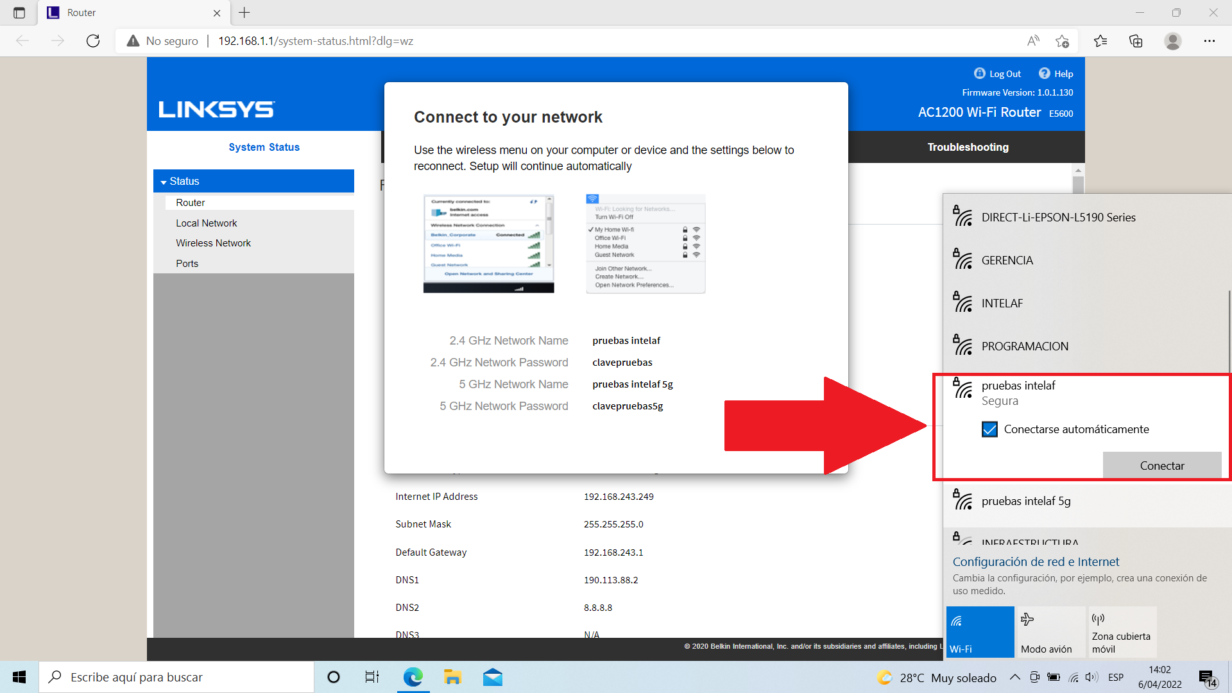
Task: Click the read aloud icon in address bar
Action: tap(1033, 41)
